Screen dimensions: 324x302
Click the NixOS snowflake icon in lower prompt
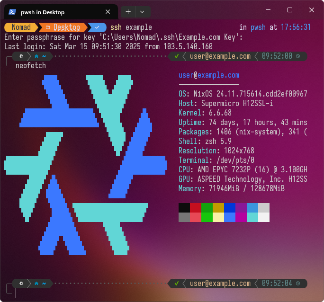click(21, 283)
